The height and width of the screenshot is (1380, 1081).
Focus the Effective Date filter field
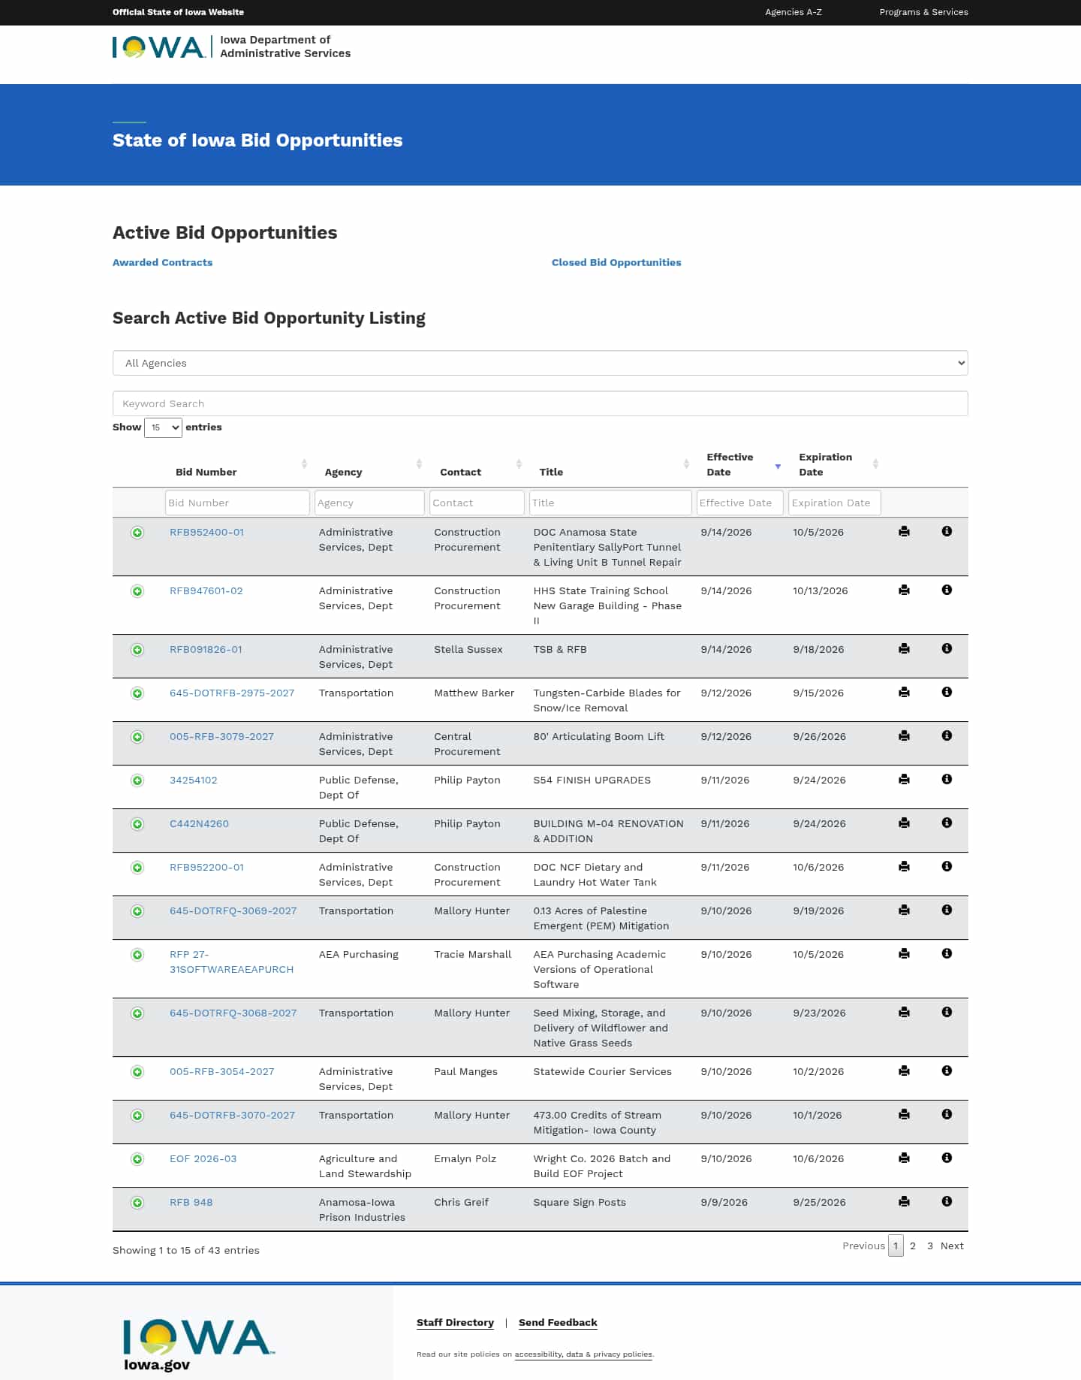[x=740, y=503]
